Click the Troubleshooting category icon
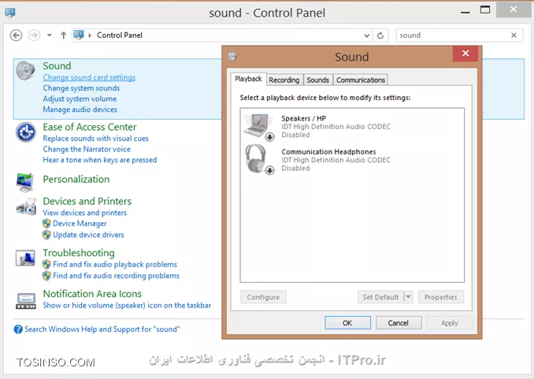Screen dimensions: 534x379 [x=25, y=258]
